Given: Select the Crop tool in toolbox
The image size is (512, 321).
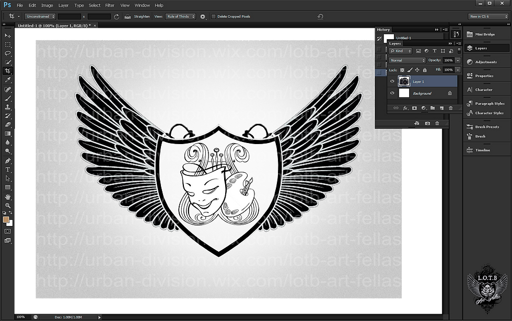Looking at the screenshot, I should tap(8, 71).
